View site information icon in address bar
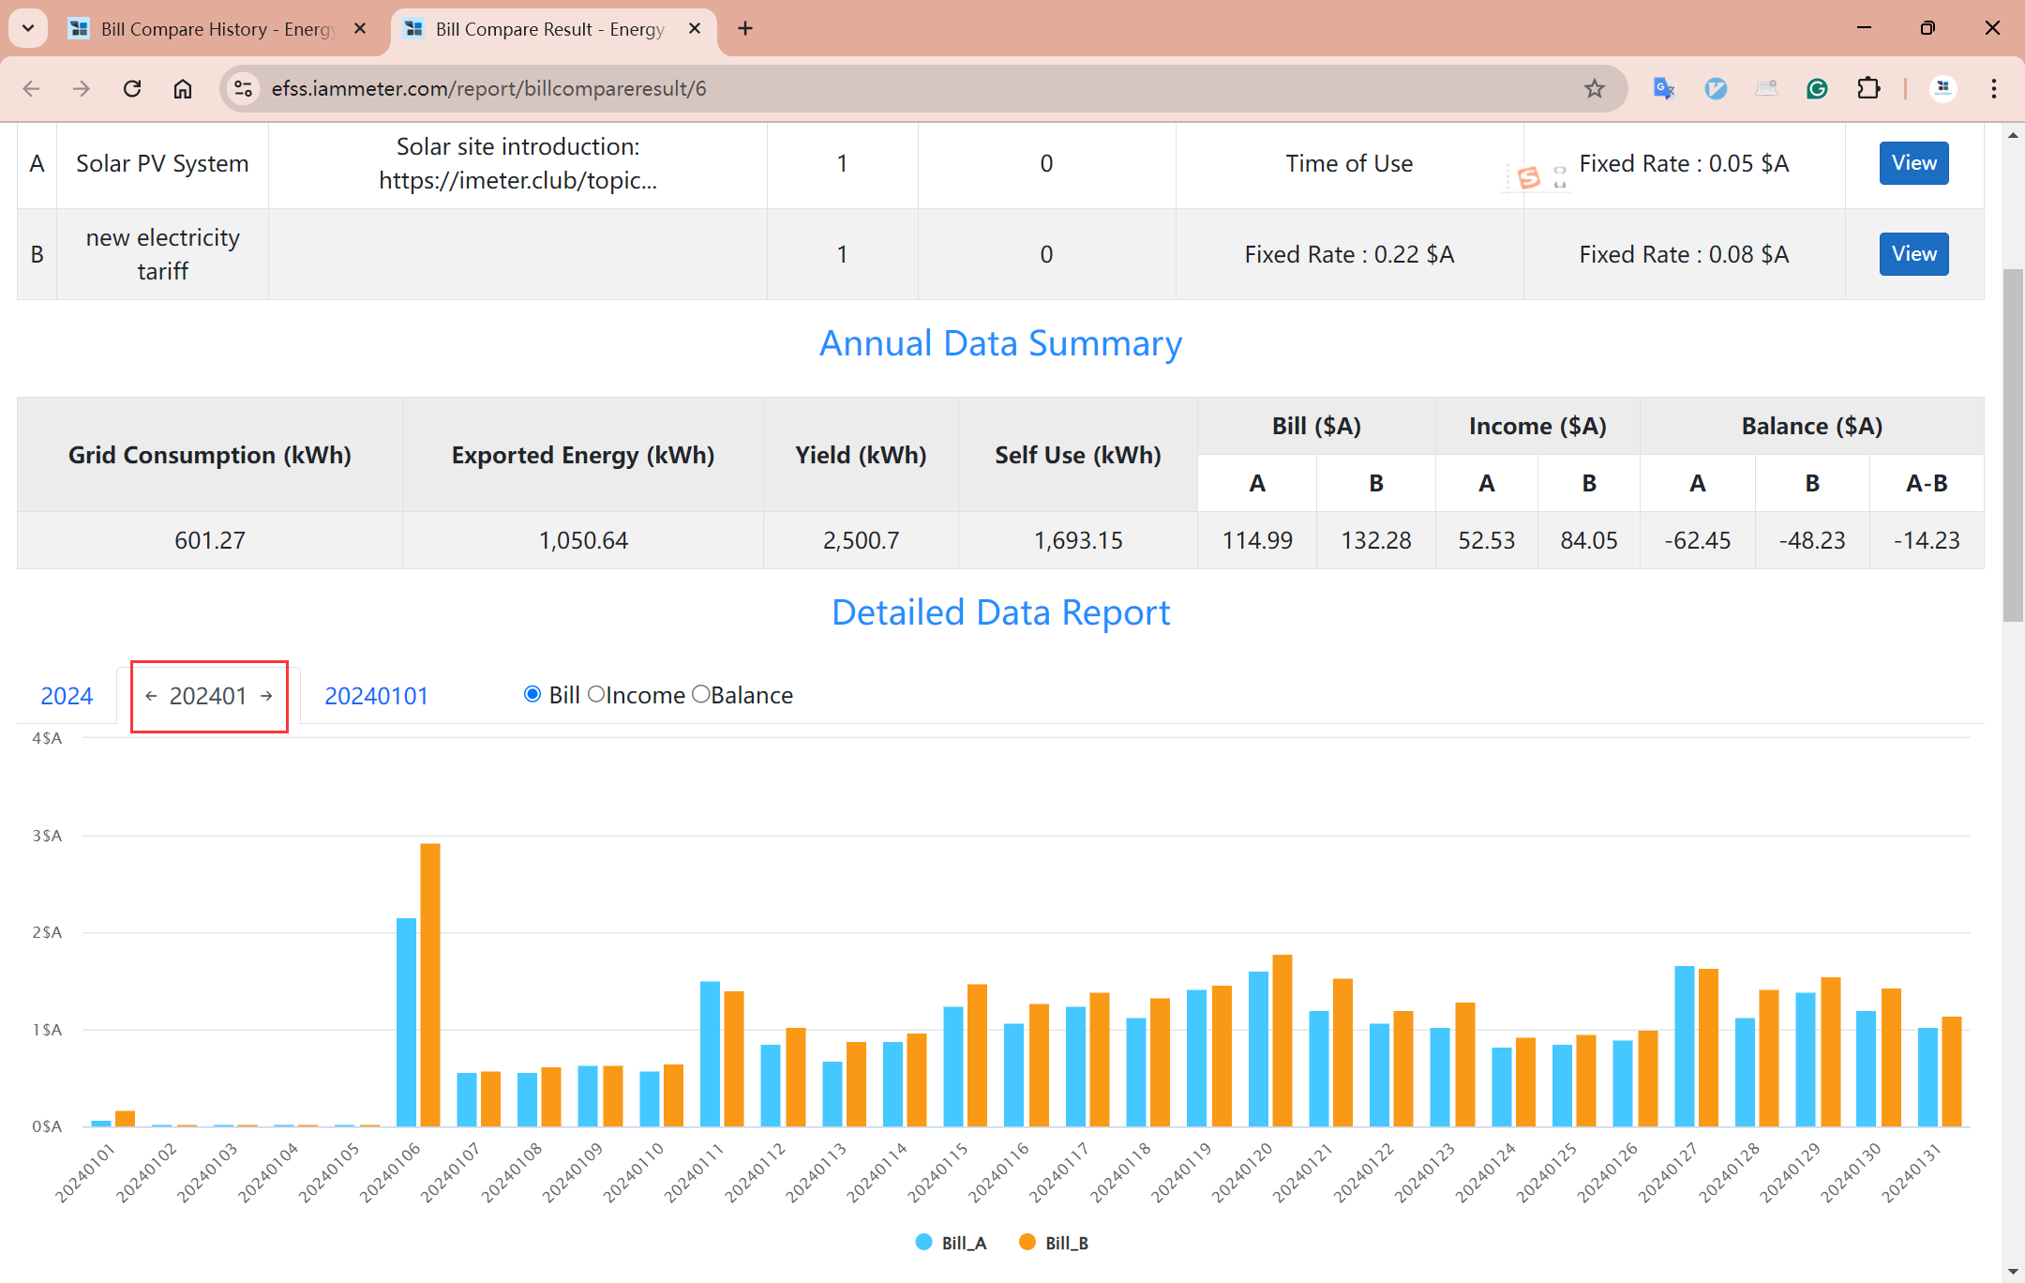The image size is (2025, 1283). click(x=243, y=88)
